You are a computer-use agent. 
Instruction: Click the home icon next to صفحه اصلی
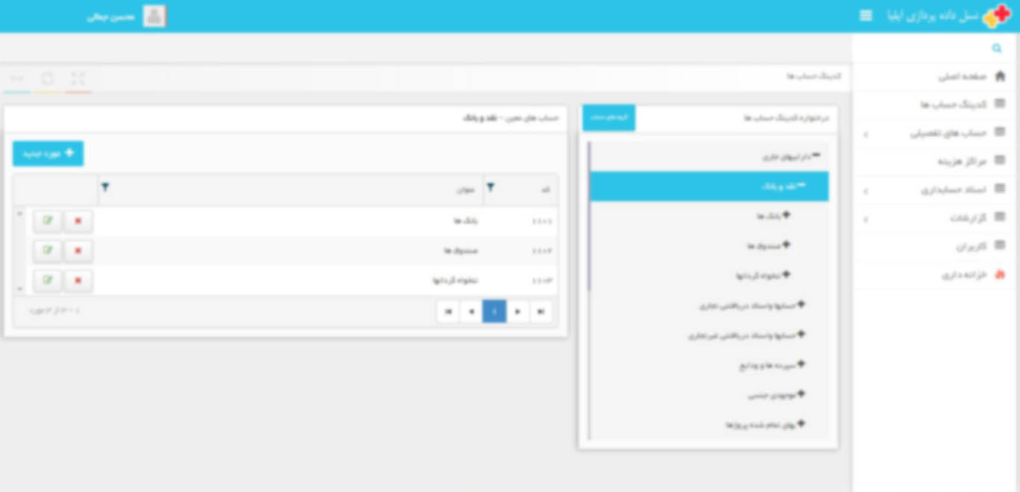[1001, 76]
